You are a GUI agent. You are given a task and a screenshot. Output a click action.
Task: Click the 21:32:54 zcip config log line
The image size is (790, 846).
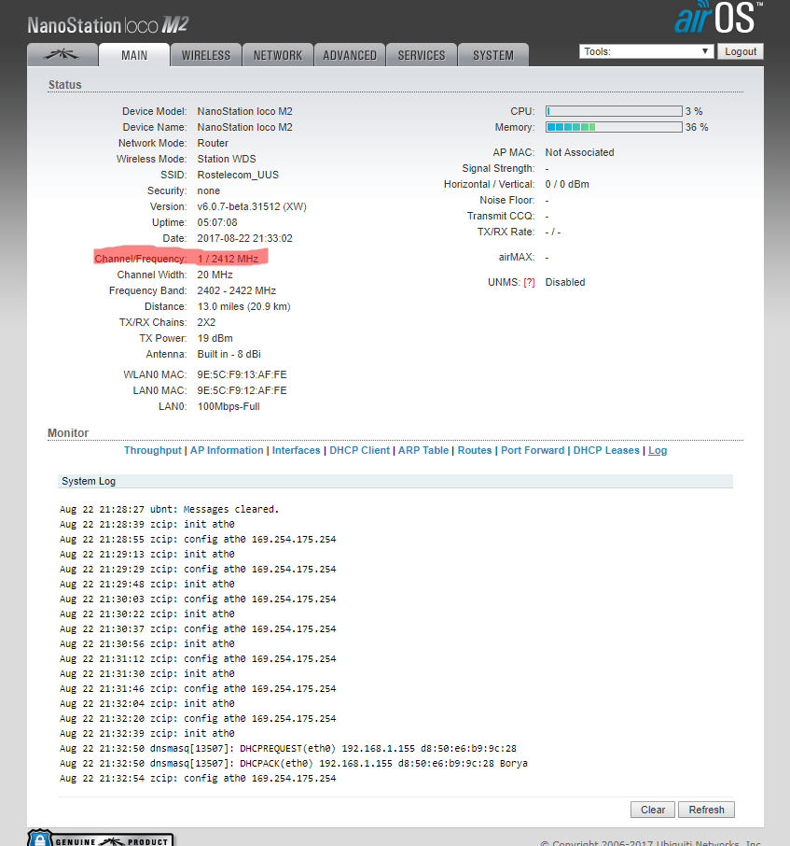tap(198, 779)
